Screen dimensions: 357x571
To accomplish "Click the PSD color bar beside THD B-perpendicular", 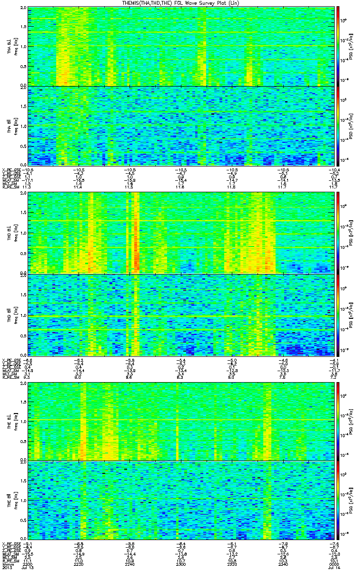I will coord(337,233).
